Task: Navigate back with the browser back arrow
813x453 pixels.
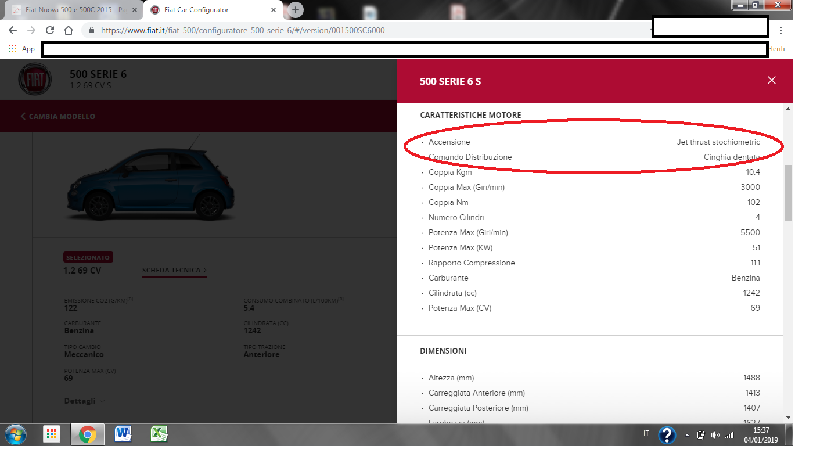Action: pos(13,30)
